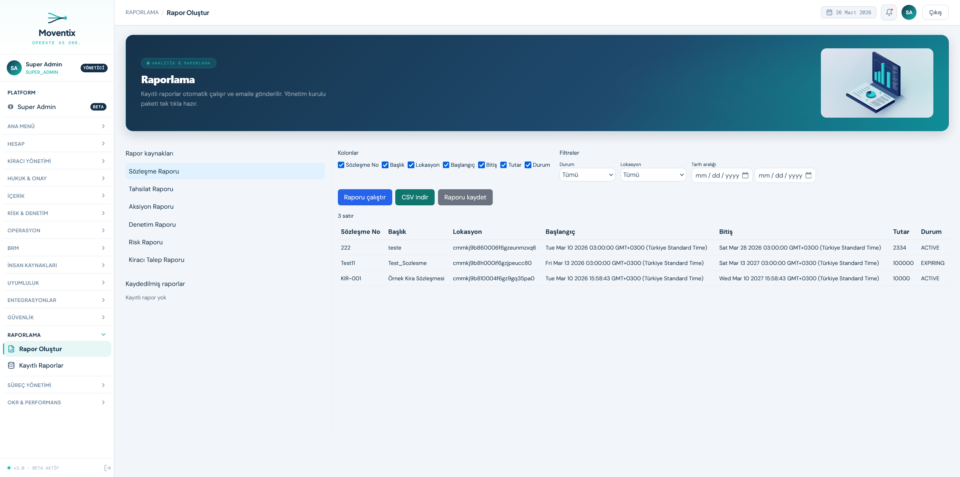Click the end date input field
This screenshot has height=477, width=960.
(785, 175)
